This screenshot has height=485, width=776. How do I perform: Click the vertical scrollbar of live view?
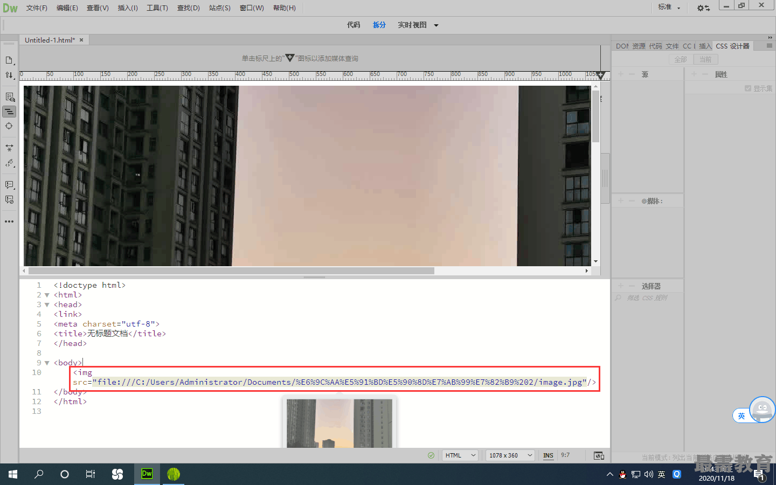[595, 116]
